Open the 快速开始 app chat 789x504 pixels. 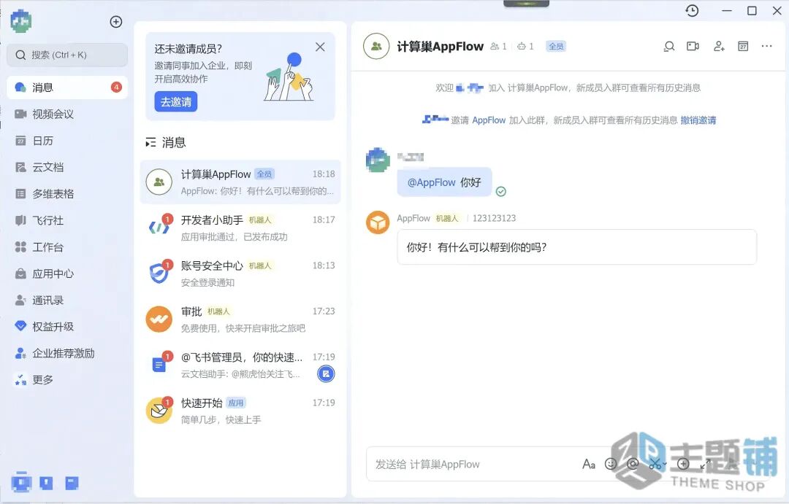click(x=240, y=411)
